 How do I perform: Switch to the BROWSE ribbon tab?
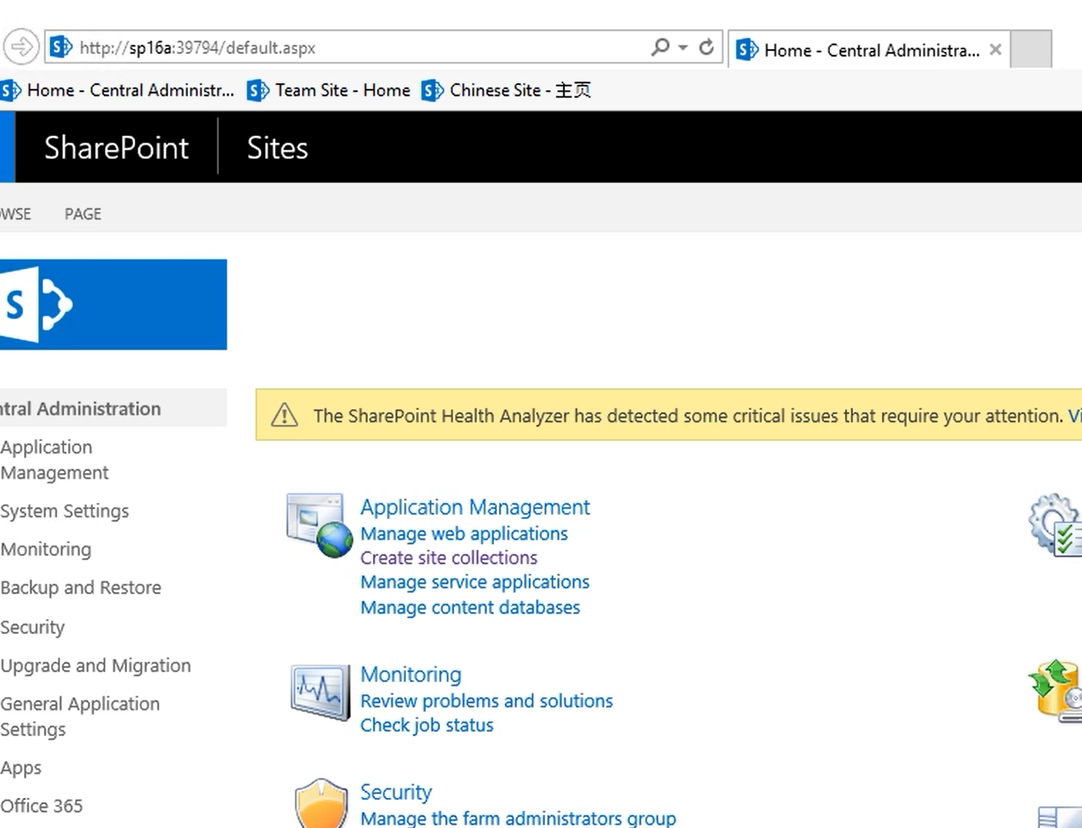pyautogui.click(x=15, y=214)
